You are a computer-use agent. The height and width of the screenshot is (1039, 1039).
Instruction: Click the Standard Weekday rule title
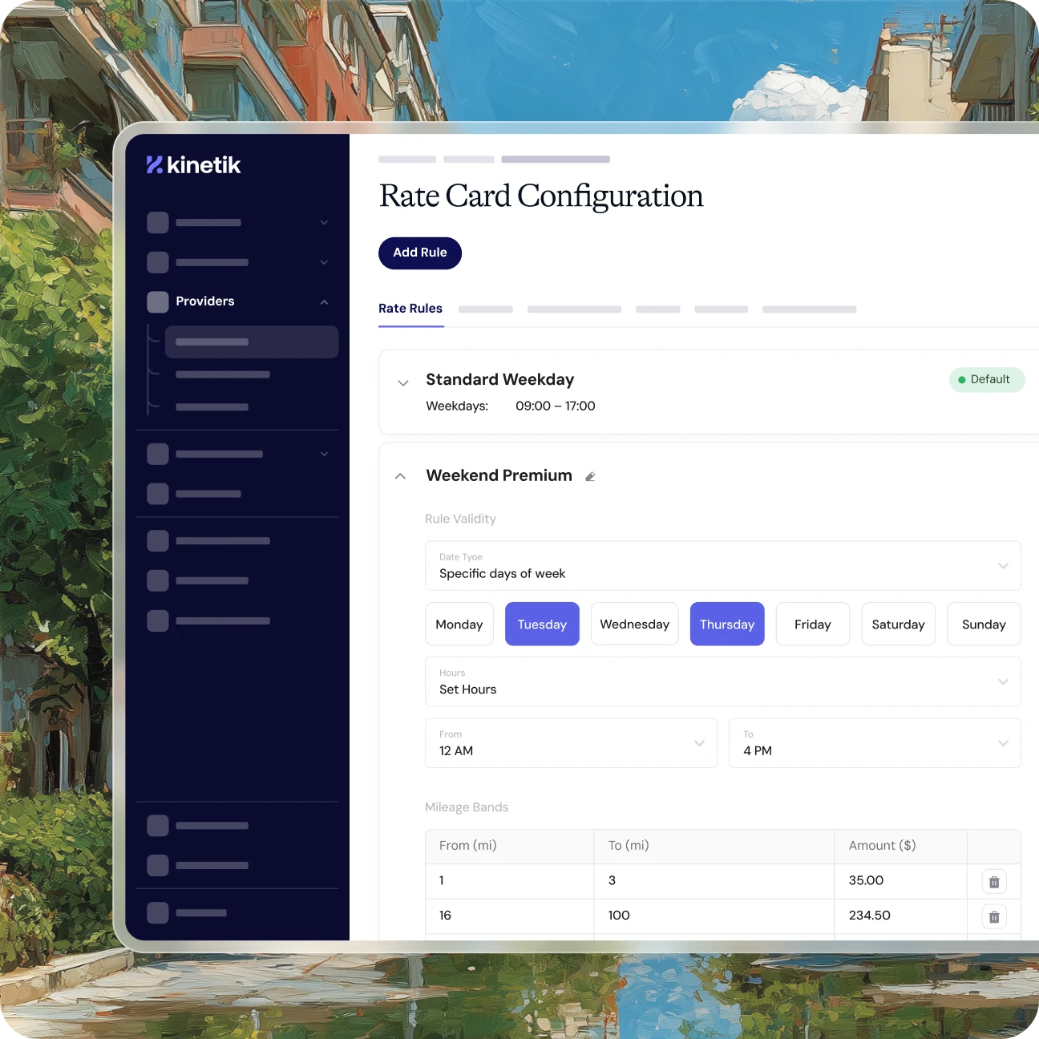[499, 379]
